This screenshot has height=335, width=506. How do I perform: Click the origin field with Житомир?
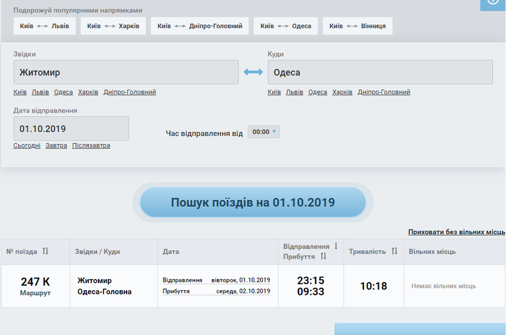125,72
